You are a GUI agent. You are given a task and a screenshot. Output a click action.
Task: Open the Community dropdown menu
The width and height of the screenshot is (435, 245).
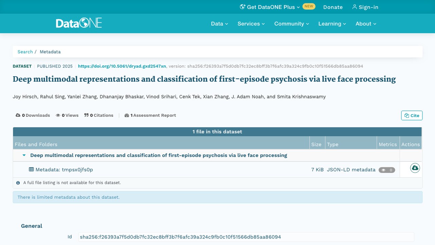pos(292,23)
